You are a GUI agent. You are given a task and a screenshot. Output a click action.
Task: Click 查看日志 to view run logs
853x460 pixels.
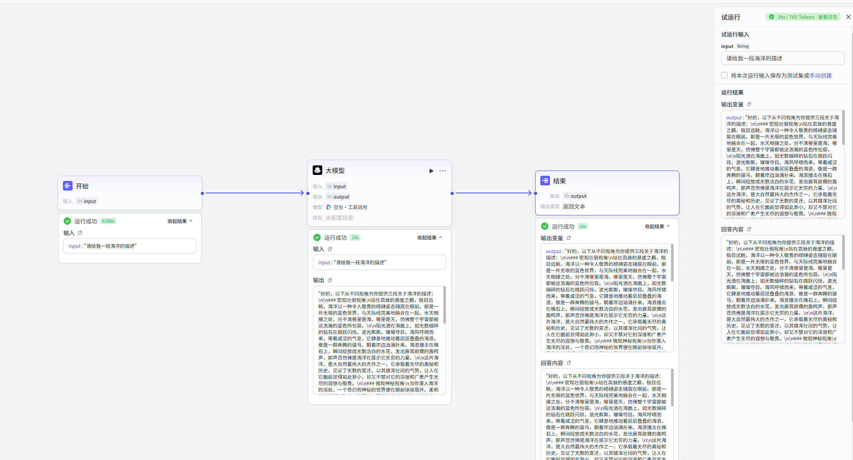(827, 17)
